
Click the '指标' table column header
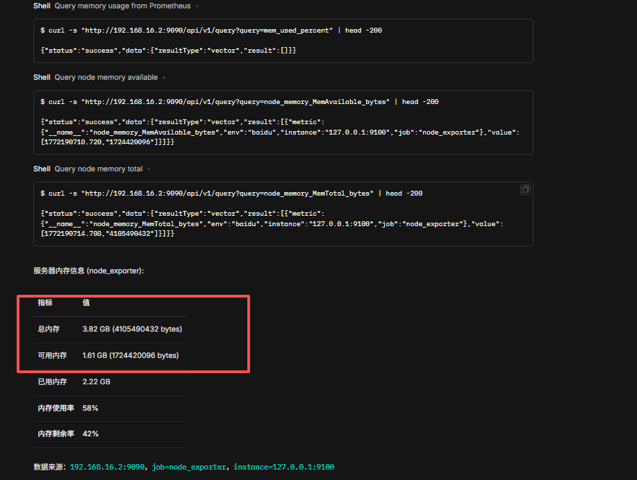pyautogui.click(x=45, y=302)
